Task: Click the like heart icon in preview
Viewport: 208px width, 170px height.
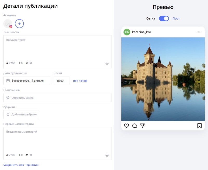Action: (x=127, y=126)
